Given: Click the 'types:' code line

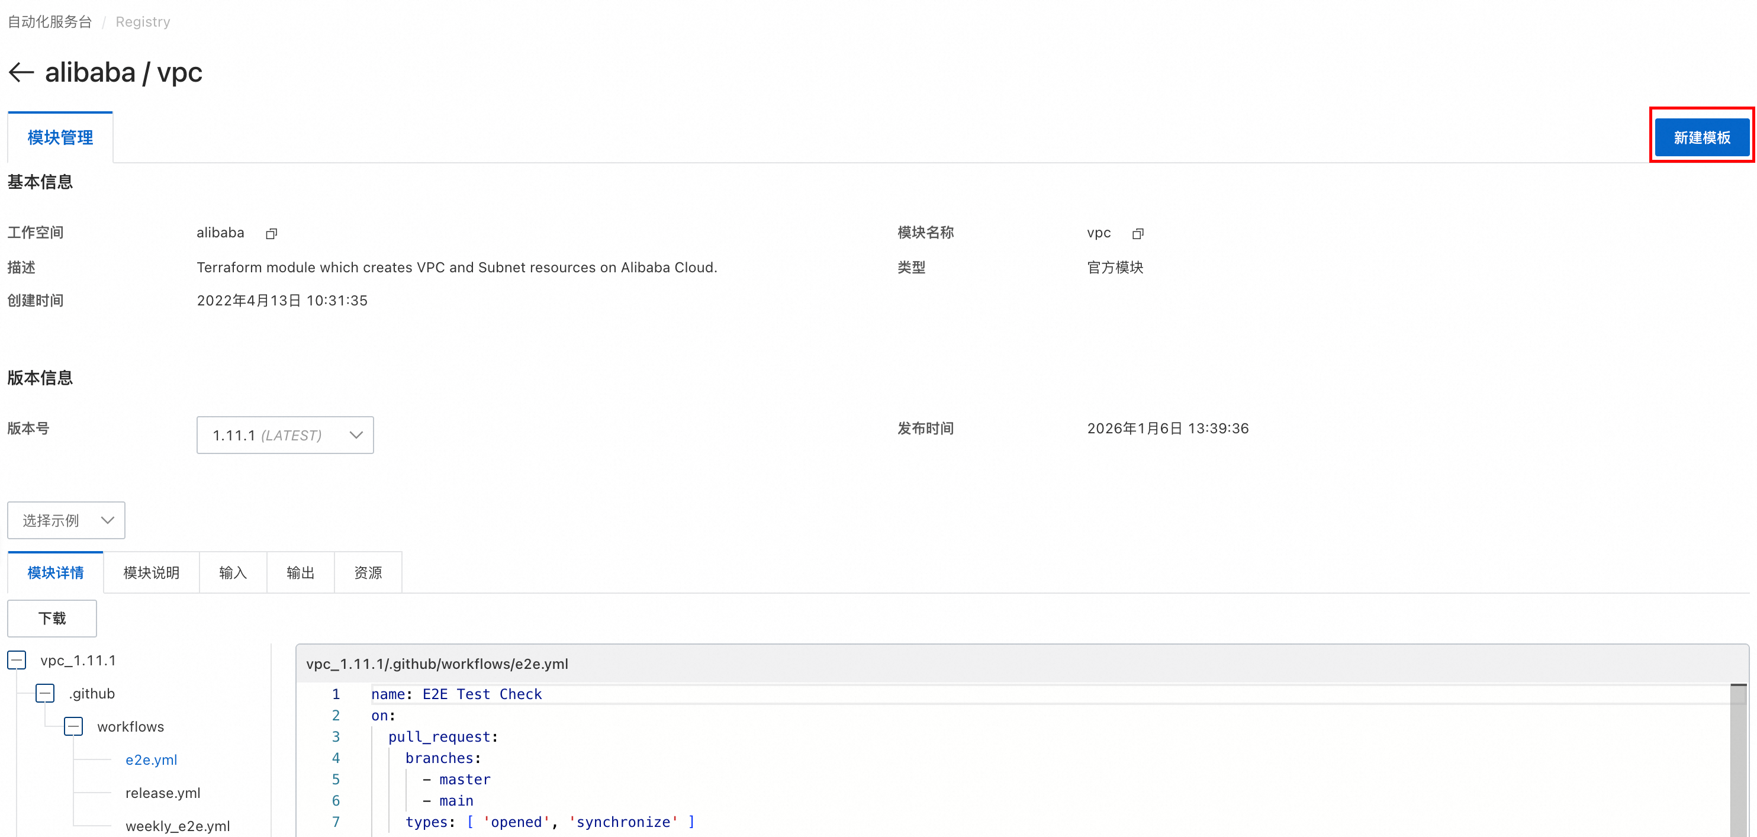Looking at the screenshot, I should (551, 822).
